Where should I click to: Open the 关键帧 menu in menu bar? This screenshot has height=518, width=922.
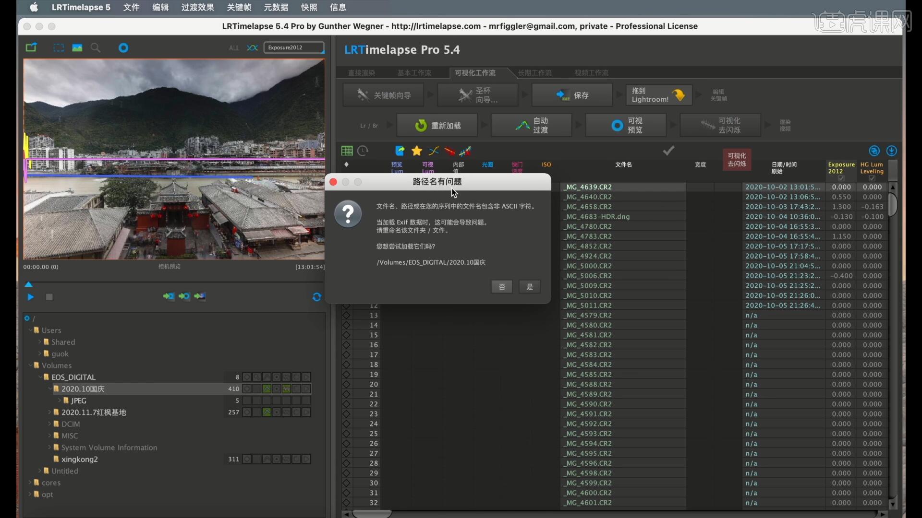239,7
